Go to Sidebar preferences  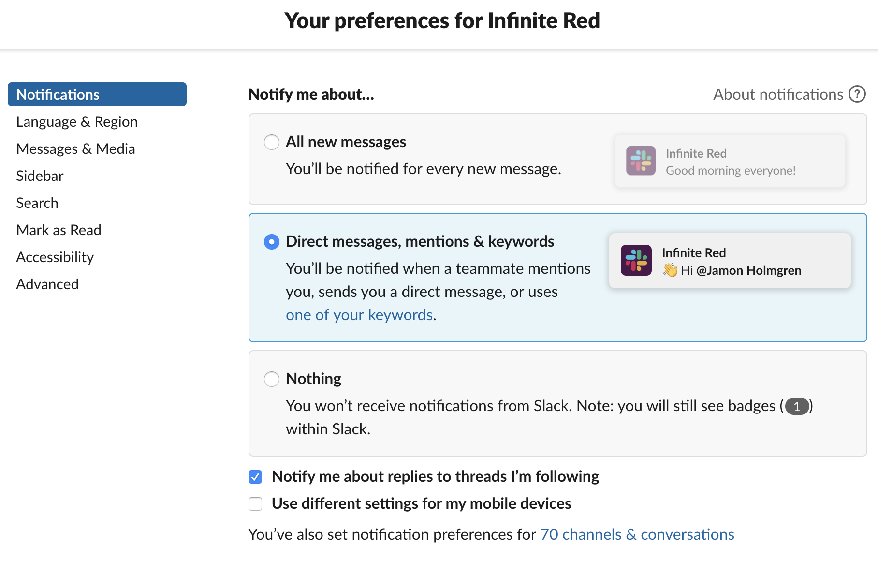40,176
